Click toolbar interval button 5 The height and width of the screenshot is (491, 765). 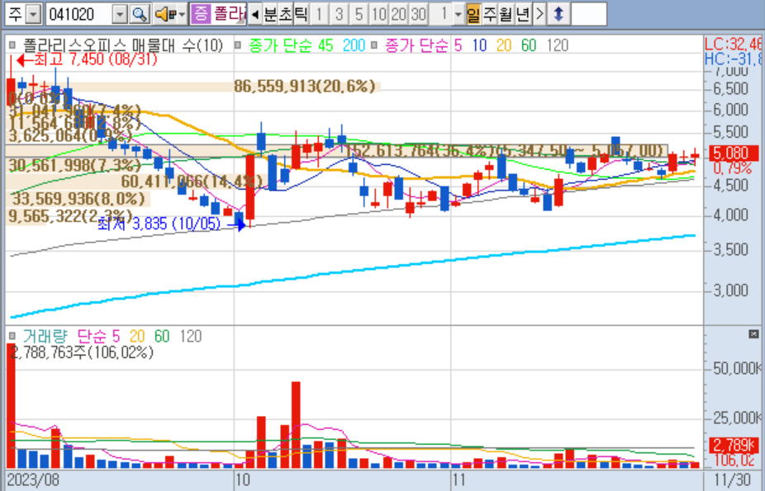359,14
